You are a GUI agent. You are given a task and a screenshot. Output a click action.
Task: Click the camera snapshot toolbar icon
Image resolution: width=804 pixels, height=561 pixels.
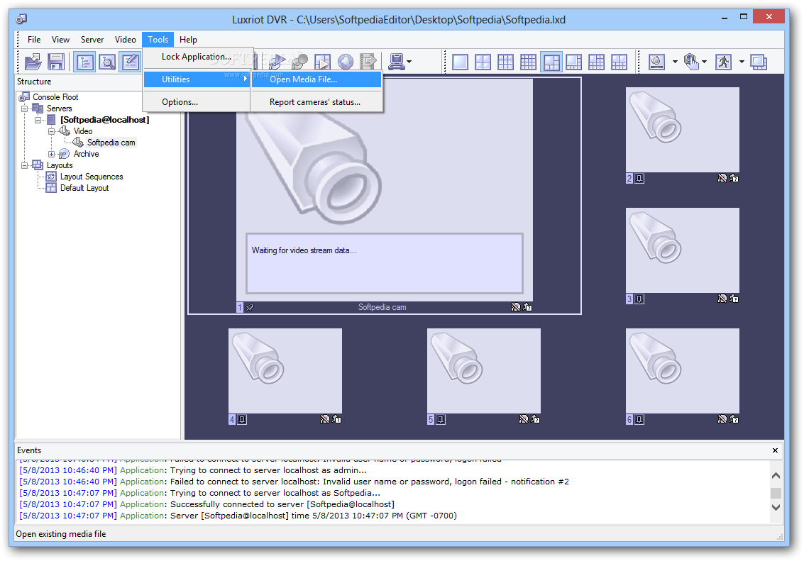tap(657, 62)
